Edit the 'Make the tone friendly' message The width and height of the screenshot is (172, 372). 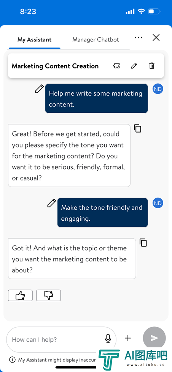tap(51, 203)
